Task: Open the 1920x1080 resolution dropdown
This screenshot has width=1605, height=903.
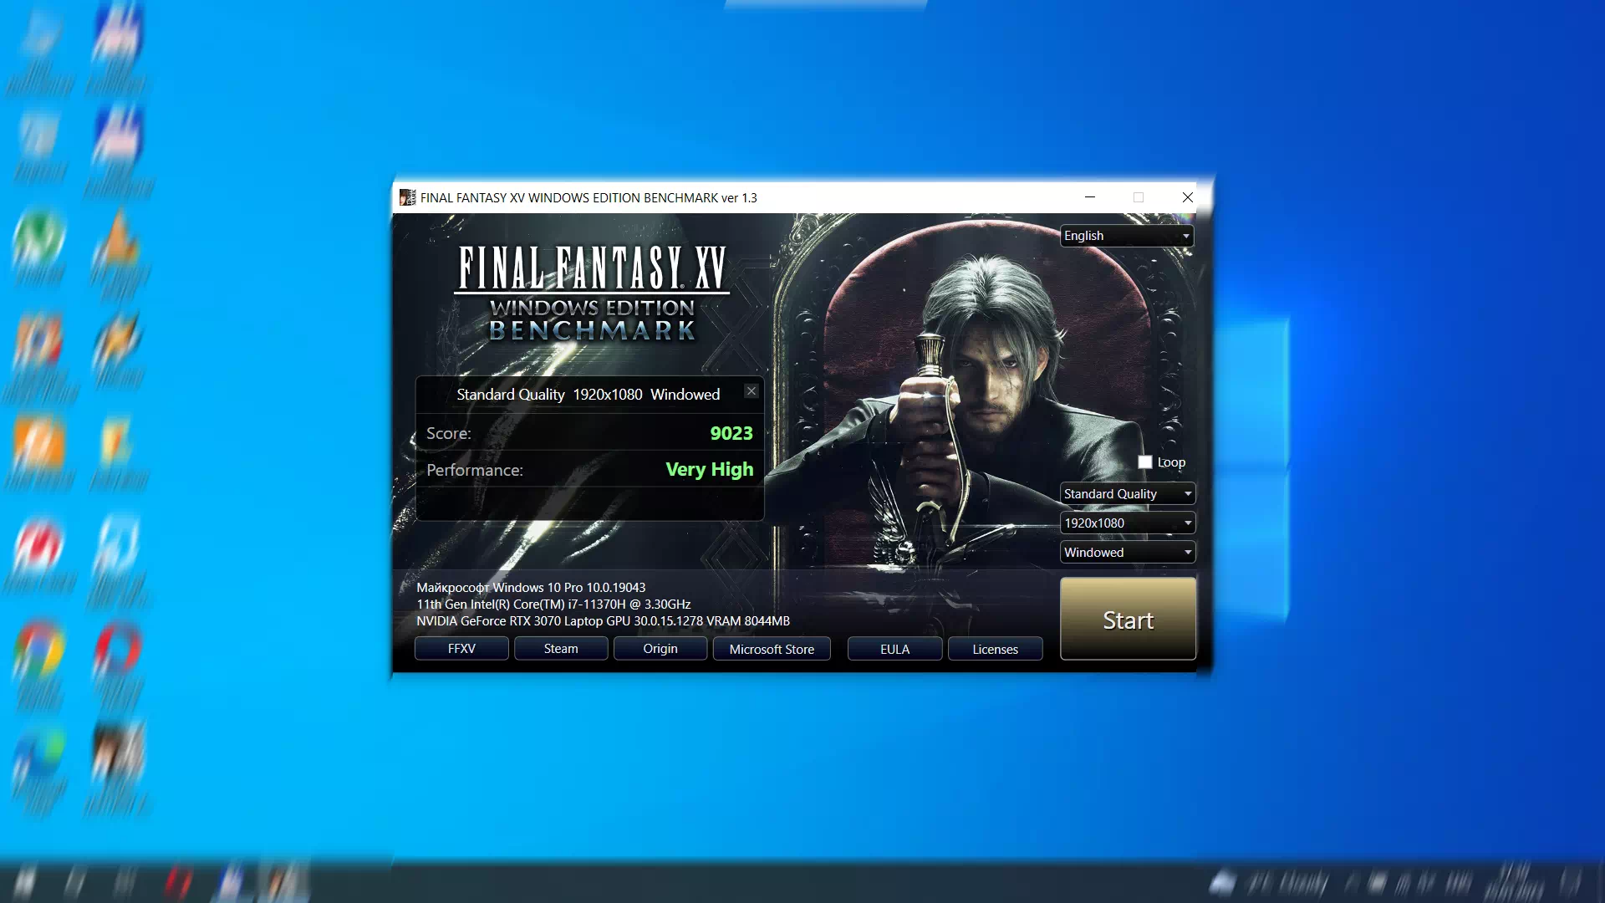Action: [x=1127, y=523]
